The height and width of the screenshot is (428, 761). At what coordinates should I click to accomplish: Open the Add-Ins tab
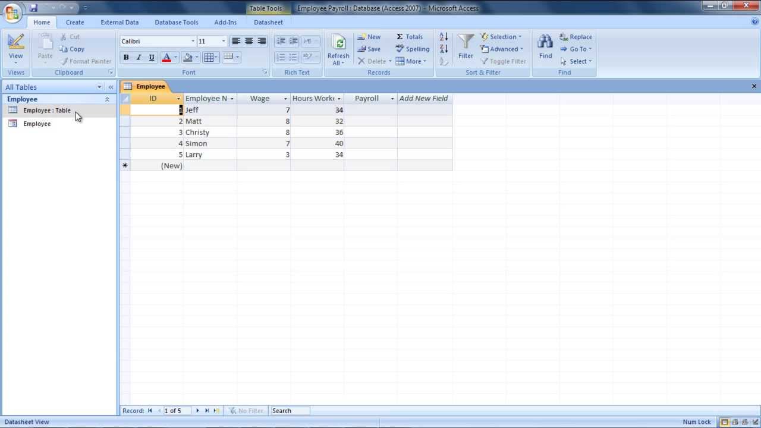click(225, 22)
